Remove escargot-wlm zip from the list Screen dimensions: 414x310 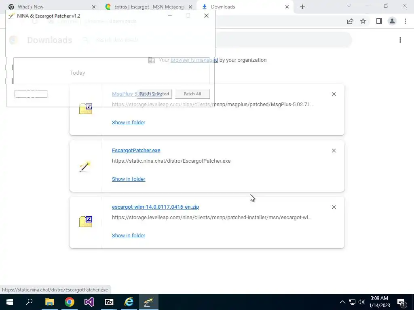point(334,207)
